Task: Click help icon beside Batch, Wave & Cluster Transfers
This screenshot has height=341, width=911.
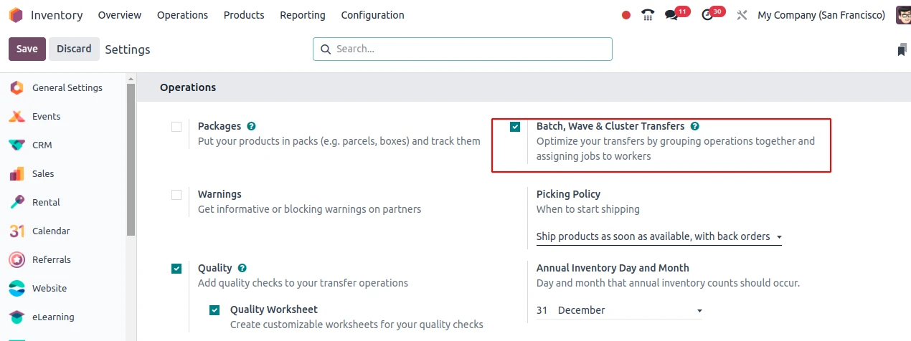Action: click(x=694, y=126)
